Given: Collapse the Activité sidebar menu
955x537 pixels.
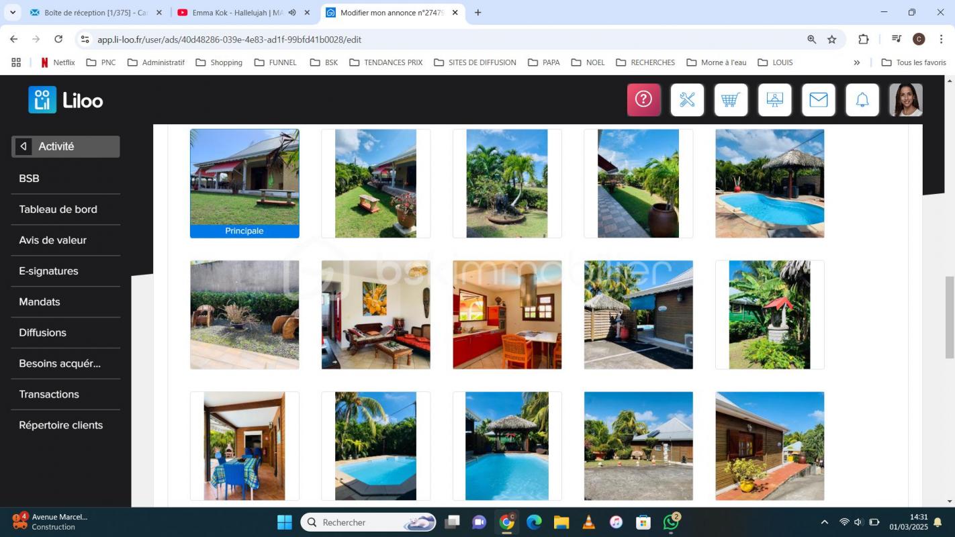Looking at the screenshot, I should 24,146.
